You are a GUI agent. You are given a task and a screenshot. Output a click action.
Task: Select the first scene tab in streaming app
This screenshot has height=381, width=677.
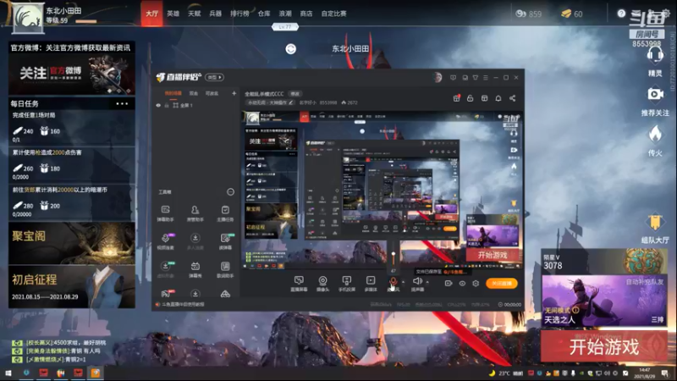tap(173, 93)
